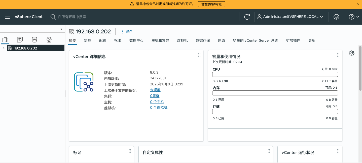Switch to the 权限 tab
This screenshot has width=362, height=163.
[x=118, y=40]
